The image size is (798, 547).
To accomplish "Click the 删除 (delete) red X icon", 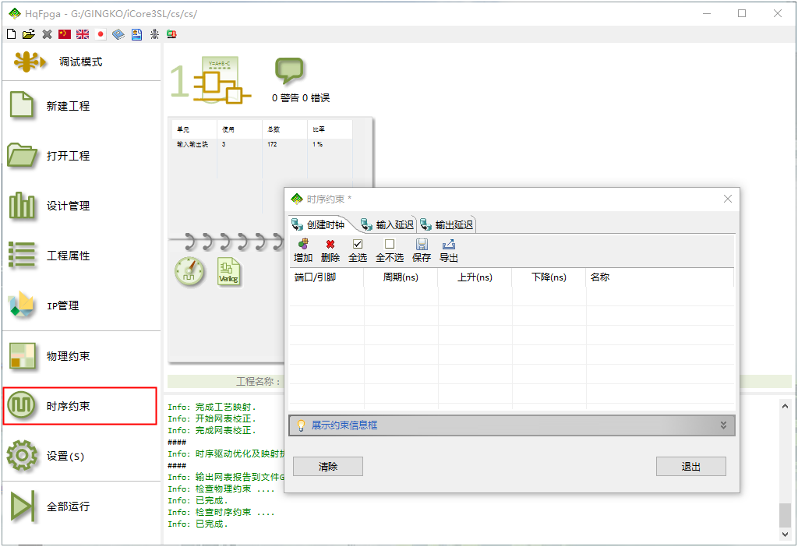I will click(x=330, y=245).
